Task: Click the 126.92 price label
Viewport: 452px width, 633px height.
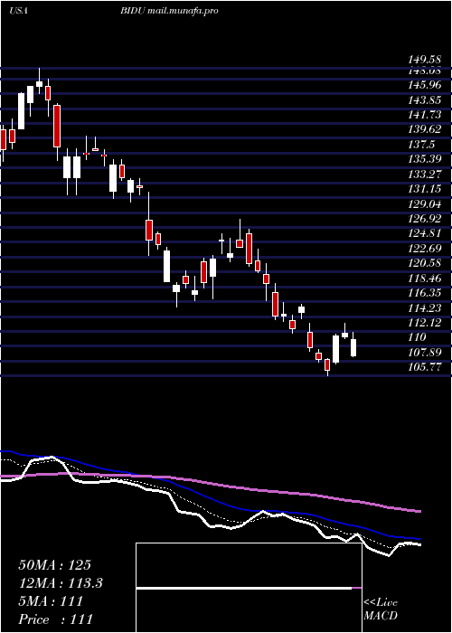Action: (425, 219)
